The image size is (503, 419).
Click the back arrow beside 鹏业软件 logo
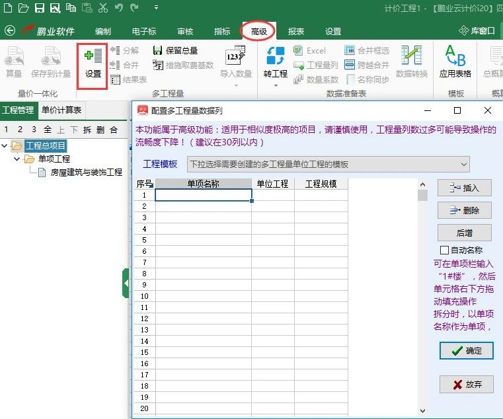(9, 31)
